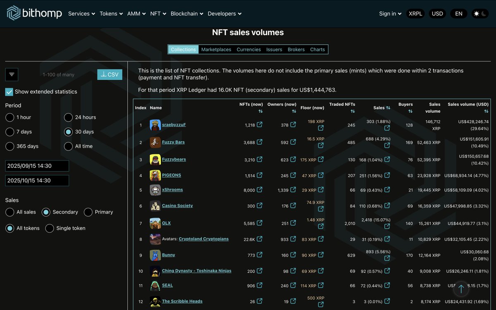Select the Collections tab
496x310 pixels.
[183, 50]
